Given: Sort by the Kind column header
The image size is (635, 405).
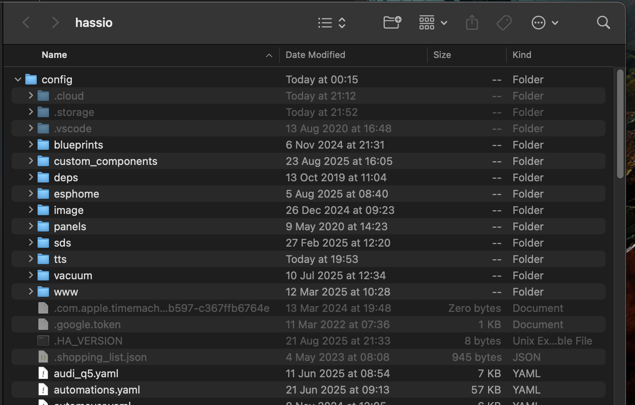Looking at the screenshot, I should [522, 55].
